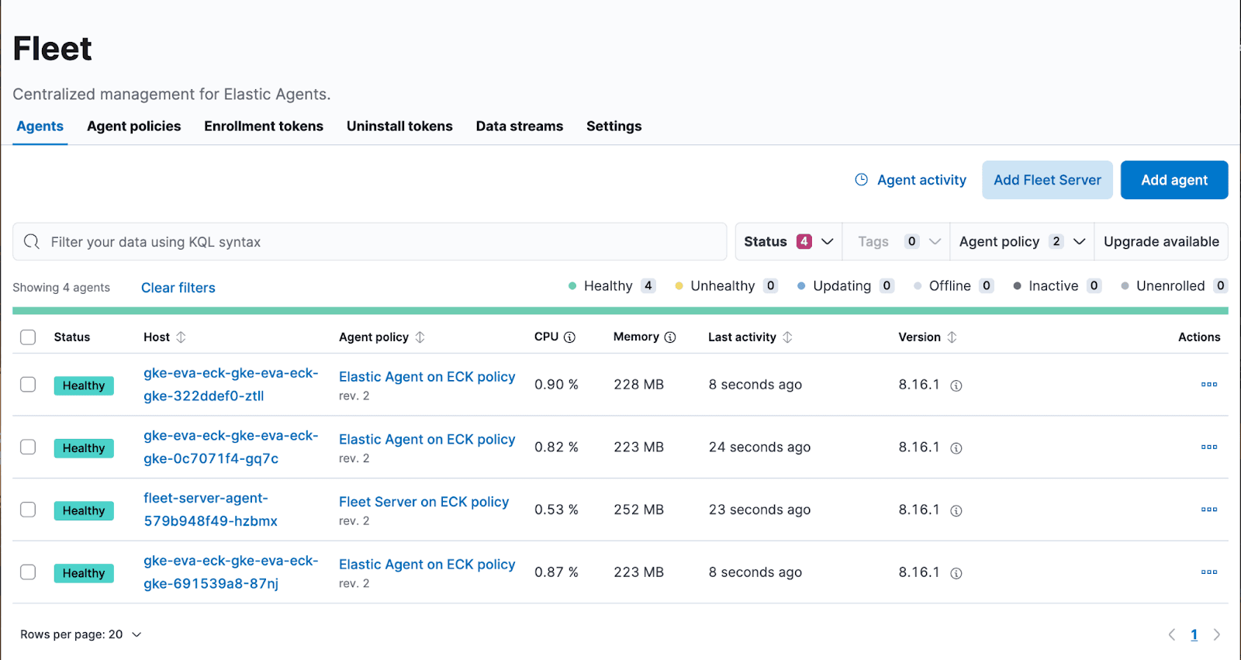Screen dimensions: 1241x660
Task: Open actions menu for the fleet-server-agent row
Action: pos(1208,510)
